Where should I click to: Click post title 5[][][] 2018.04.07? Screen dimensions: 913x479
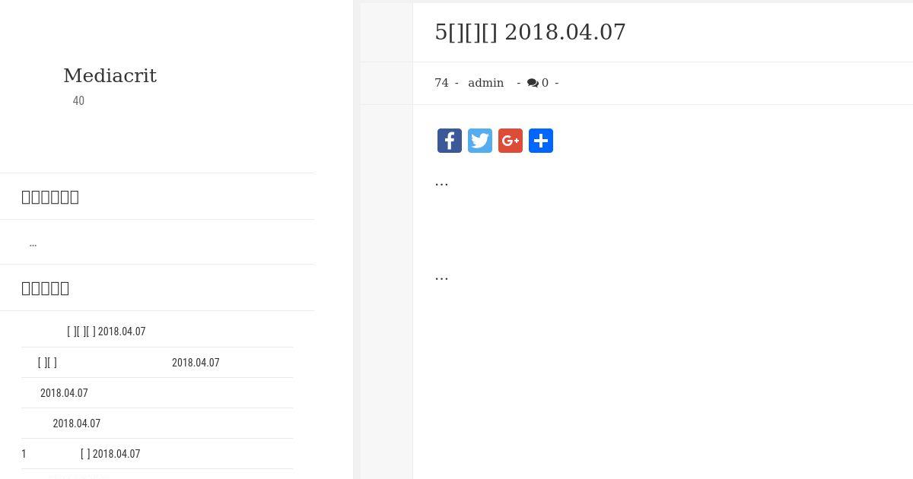(530, 32)
